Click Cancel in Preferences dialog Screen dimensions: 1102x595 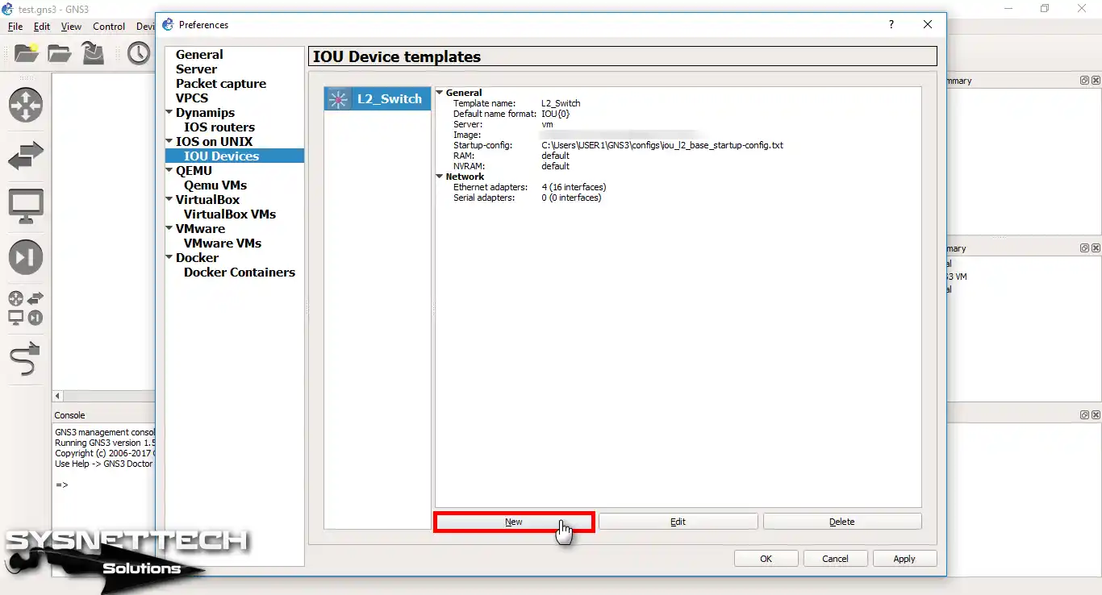(x=835, y=559)
